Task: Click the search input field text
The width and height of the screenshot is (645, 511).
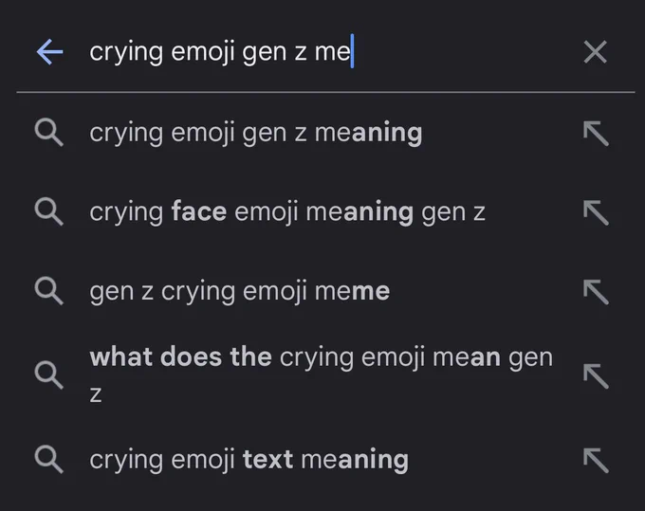Action: (x=220, y=52)
